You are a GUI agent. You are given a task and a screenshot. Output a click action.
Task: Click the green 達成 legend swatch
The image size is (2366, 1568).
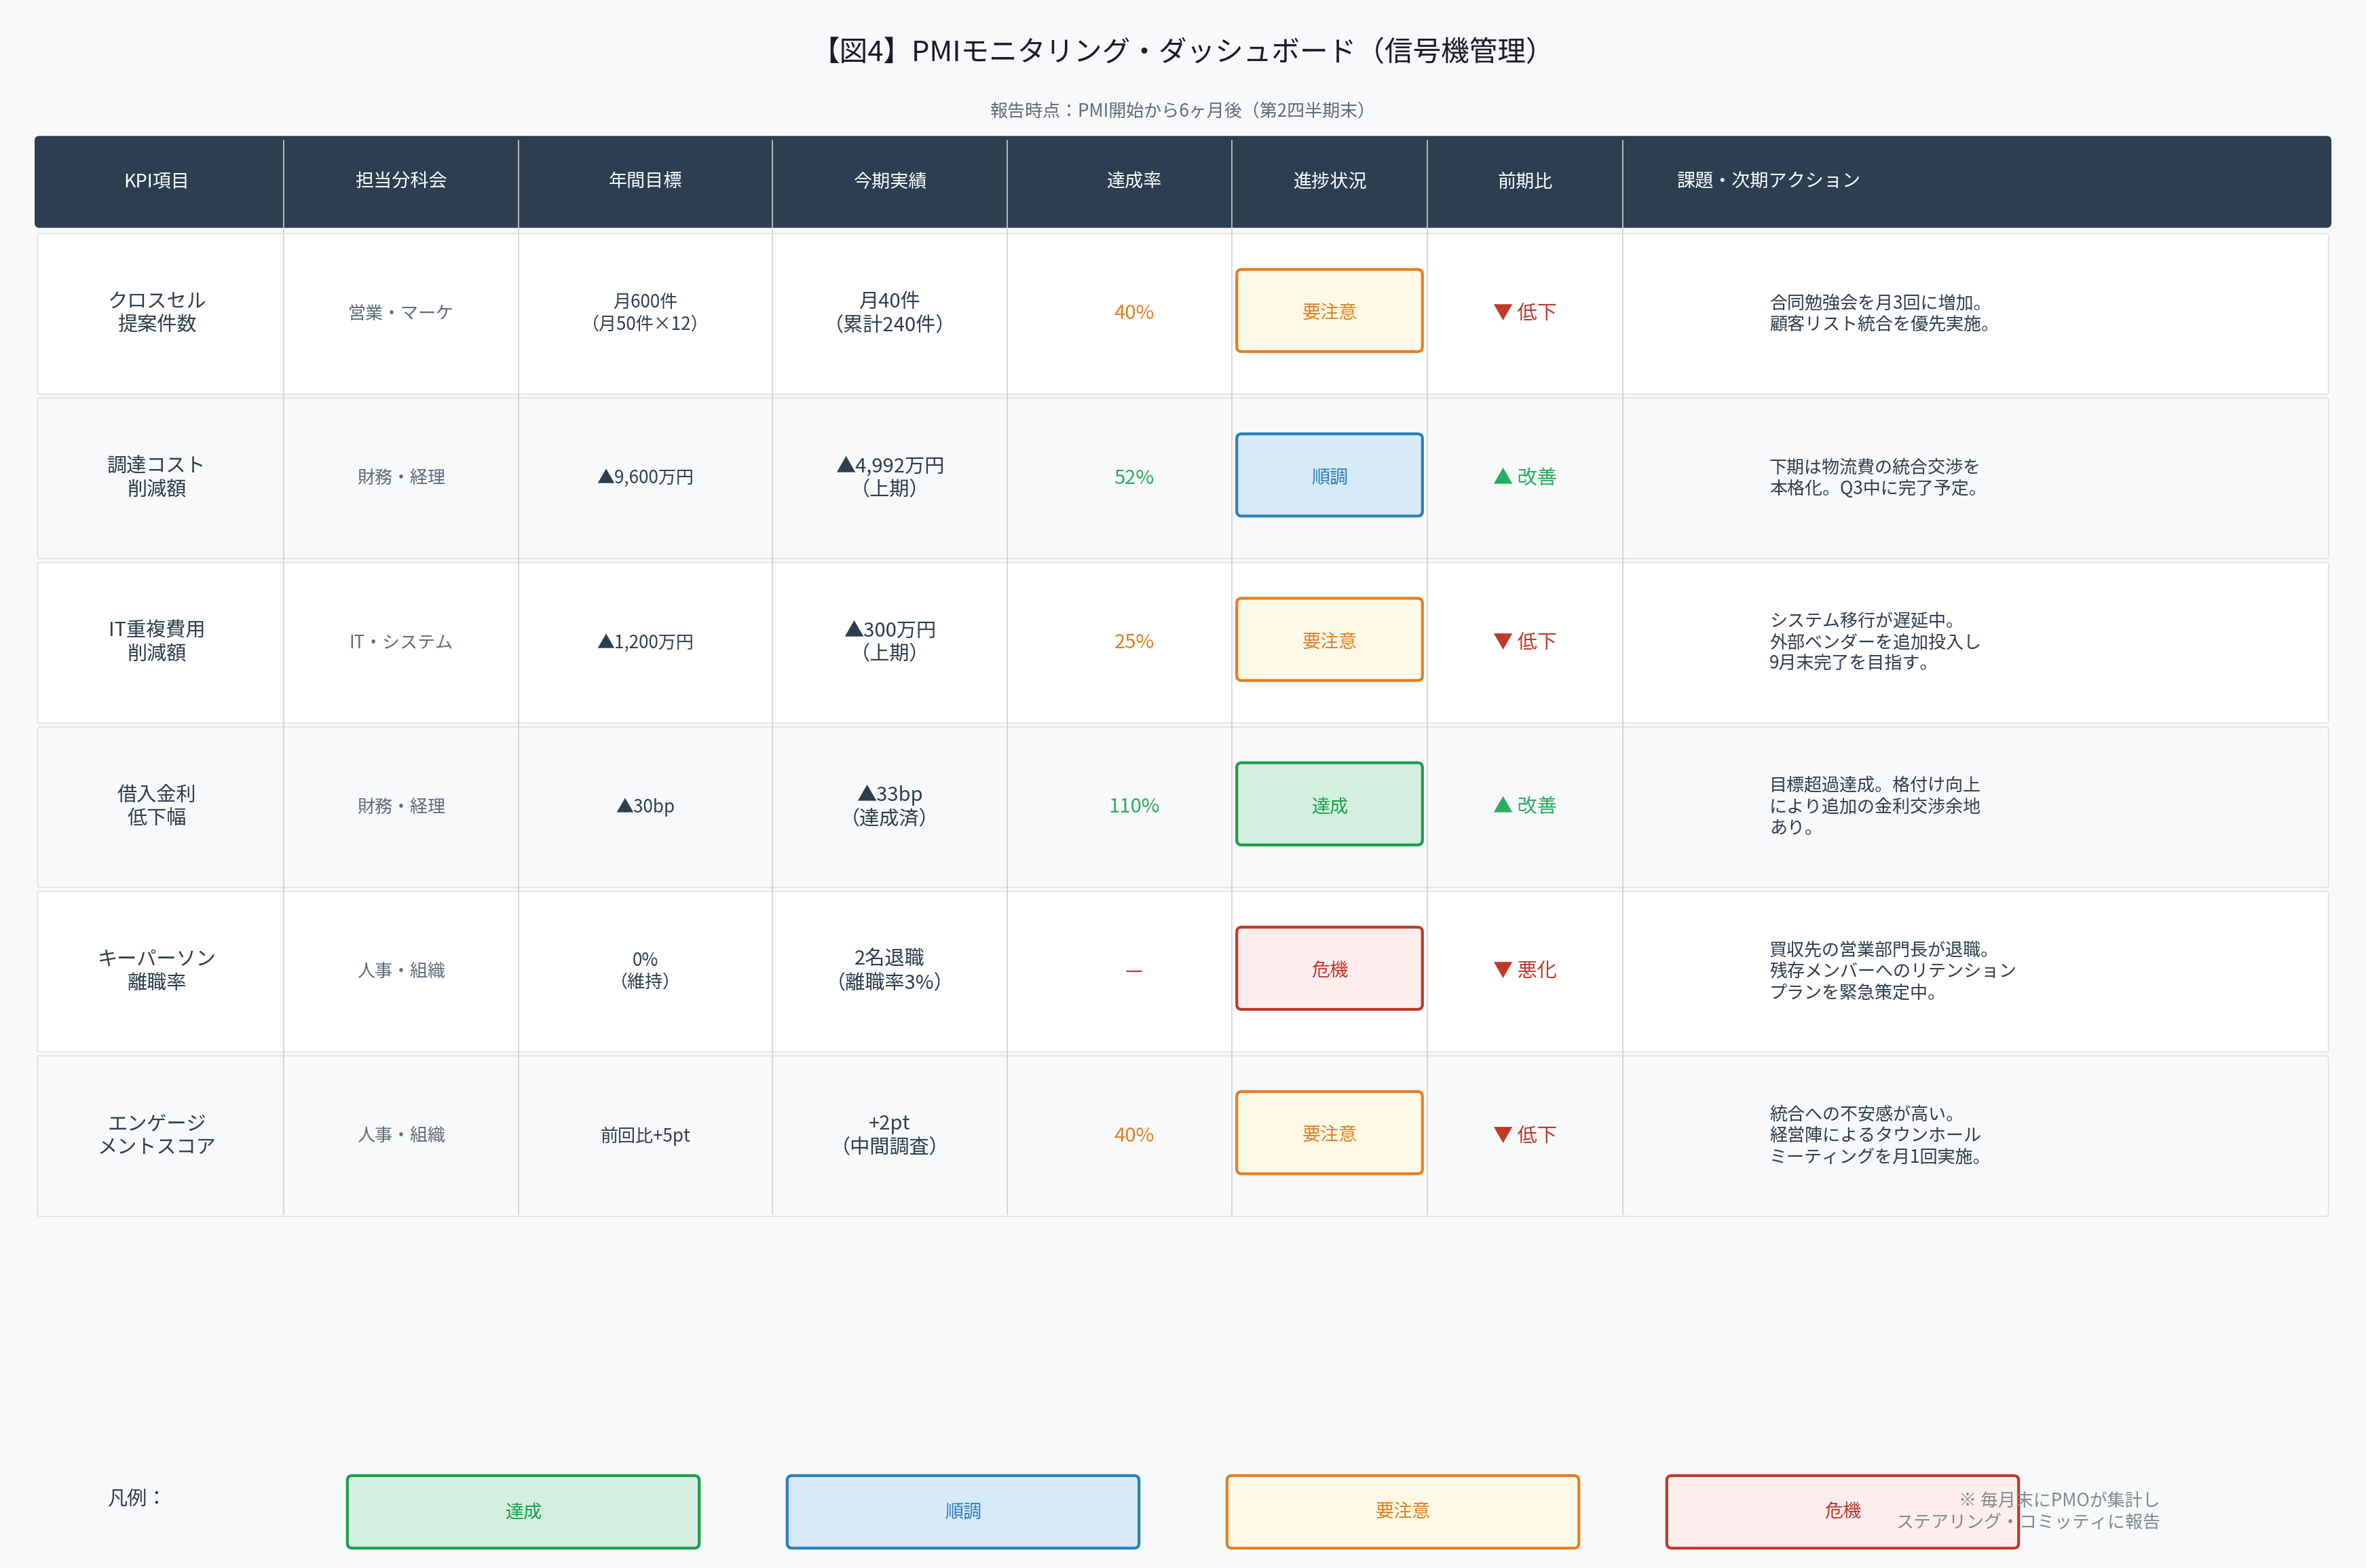[523, 1511]
